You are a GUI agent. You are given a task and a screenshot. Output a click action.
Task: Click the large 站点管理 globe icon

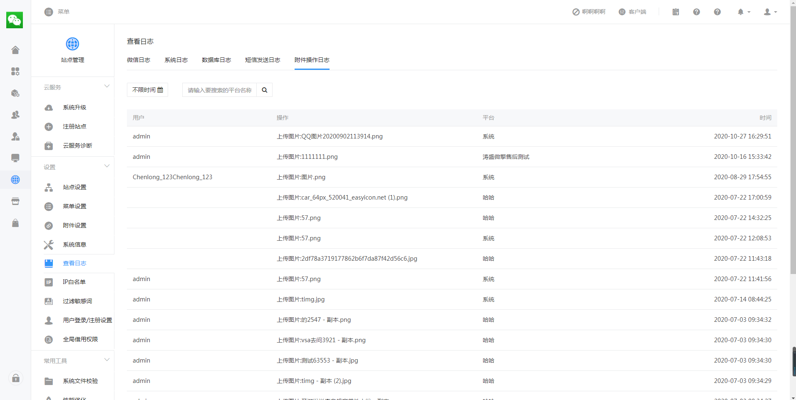click(72, 44)
